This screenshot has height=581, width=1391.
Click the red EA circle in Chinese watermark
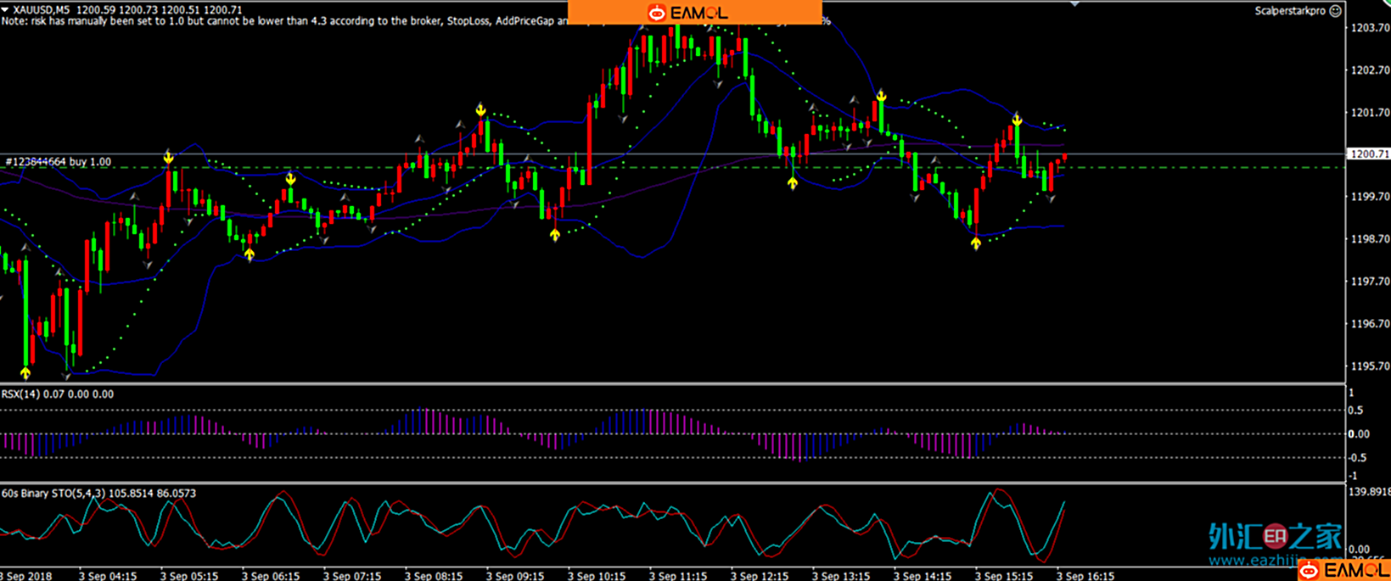click(x=1276, y=536)
